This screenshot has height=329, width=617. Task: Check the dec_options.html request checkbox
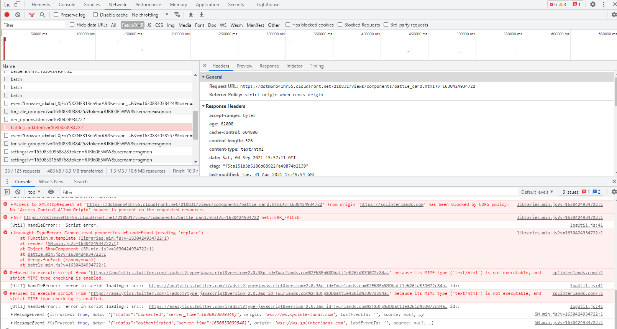click(6, 119)
